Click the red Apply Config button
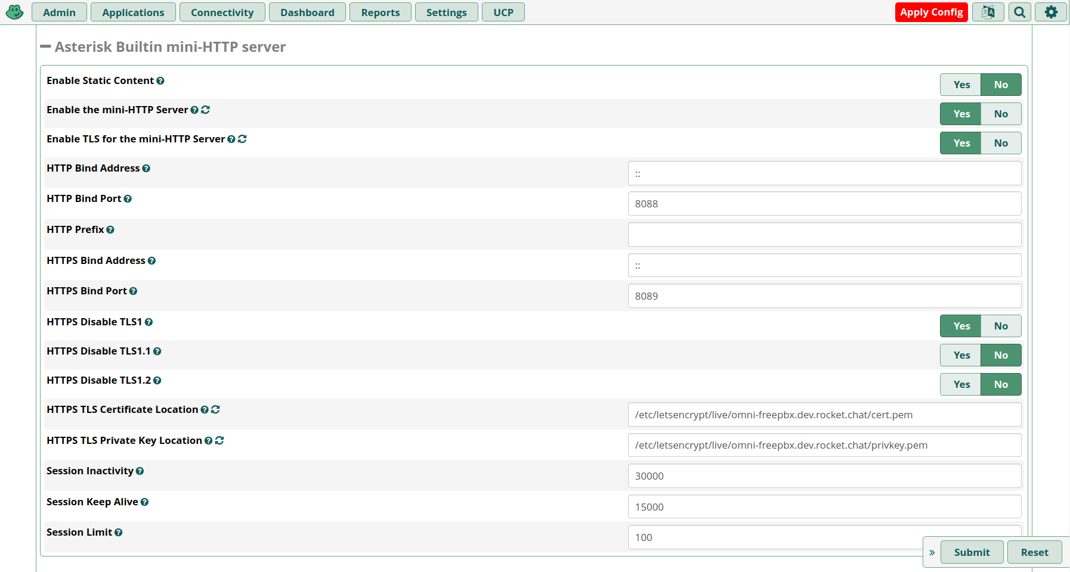 [x=930, y=12]
